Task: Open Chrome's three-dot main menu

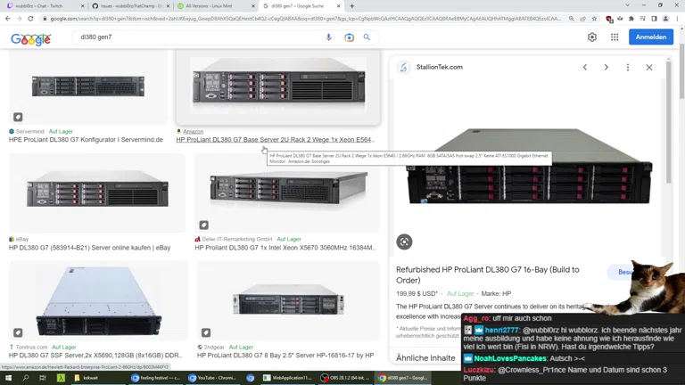Action: [678, 18]
